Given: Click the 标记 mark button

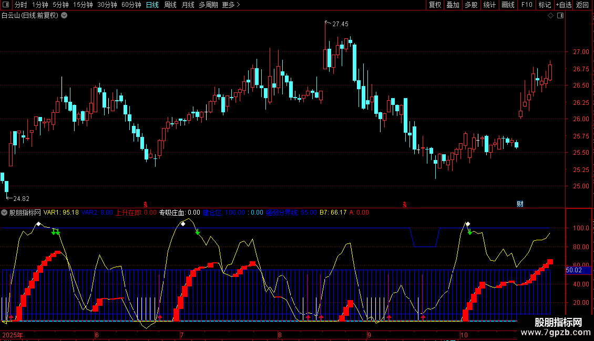Looking at the screenshot, I should (x=545, y=5).
